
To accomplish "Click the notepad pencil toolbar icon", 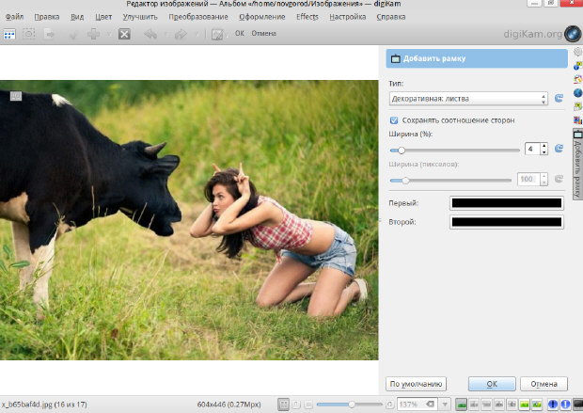I will (217, 34).
